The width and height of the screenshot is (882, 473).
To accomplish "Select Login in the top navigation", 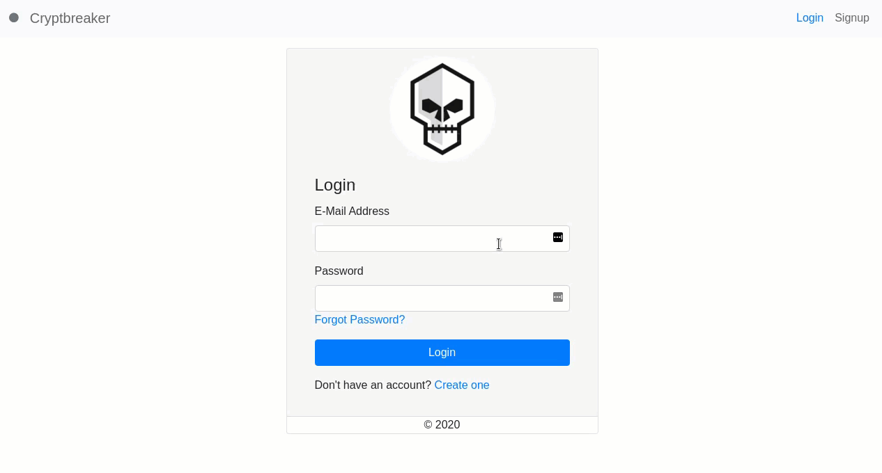I will click(810, 18).
